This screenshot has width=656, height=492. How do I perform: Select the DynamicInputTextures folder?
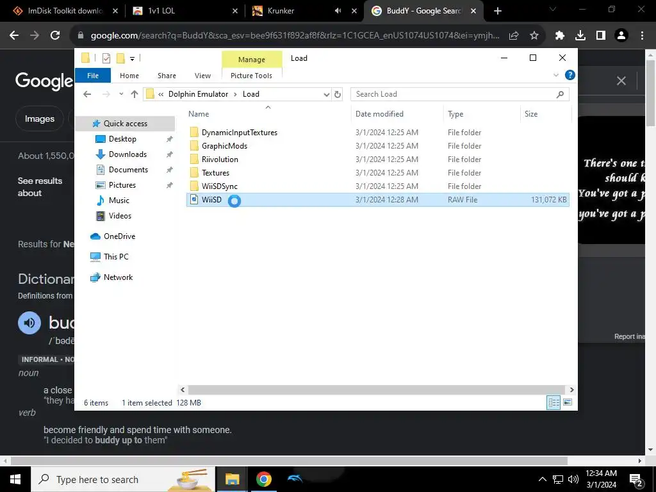(240, 133)
